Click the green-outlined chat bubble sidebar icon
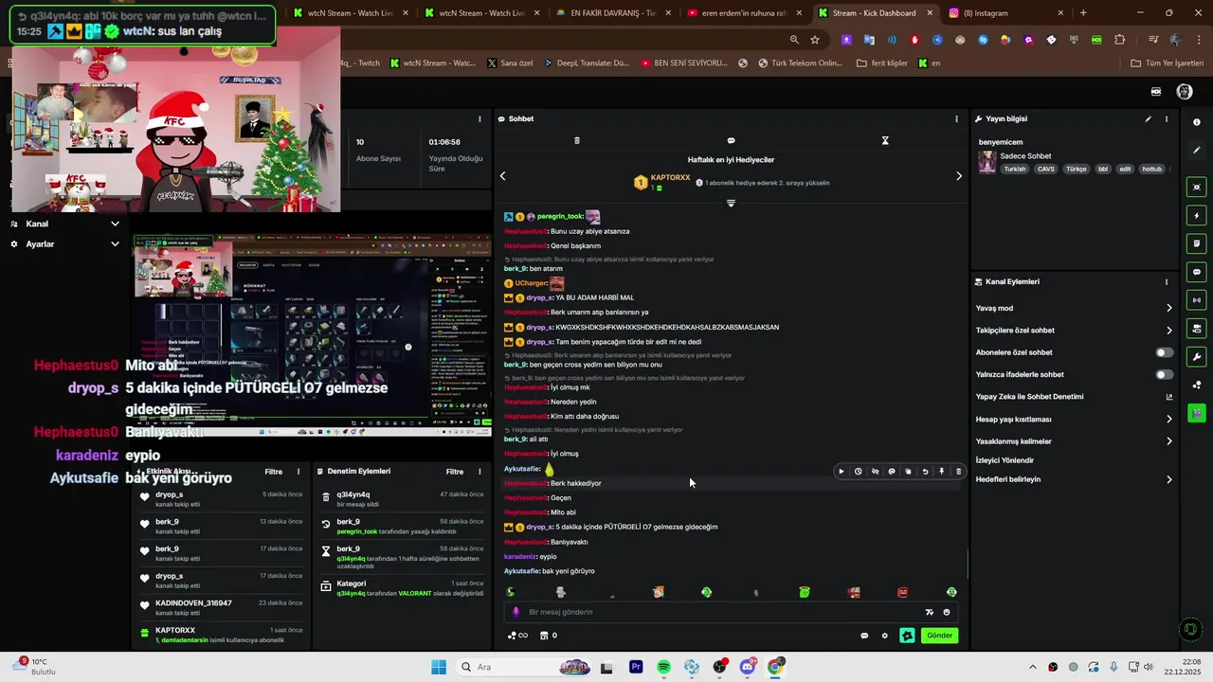The height and width of the screenshot is (682, 1213). pyautogui.click(x=1197, y=272)
